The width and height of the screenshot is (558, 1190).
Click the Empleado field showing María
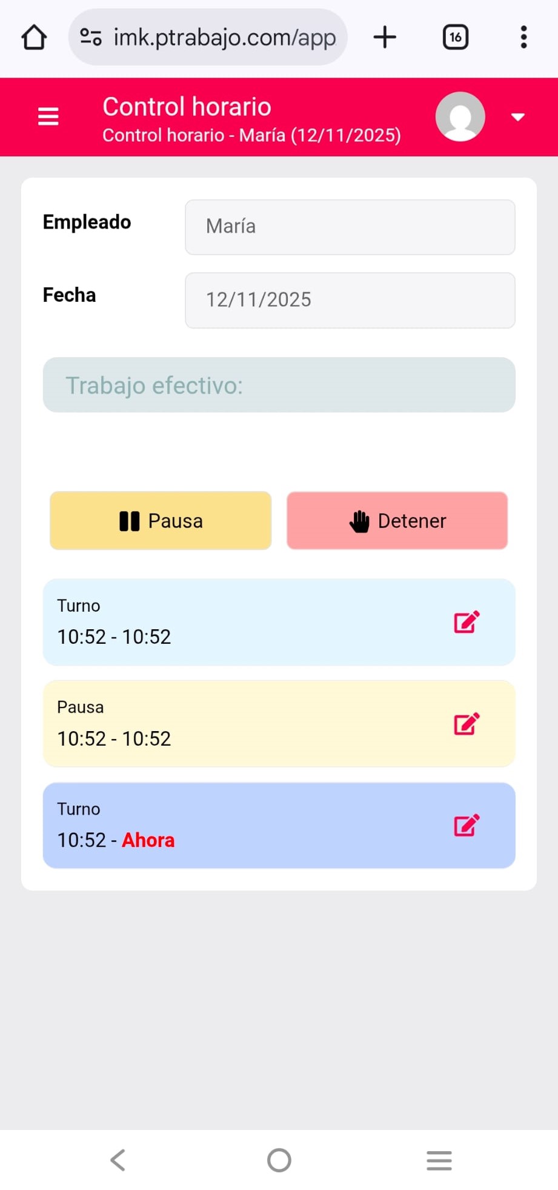(350, 227)
